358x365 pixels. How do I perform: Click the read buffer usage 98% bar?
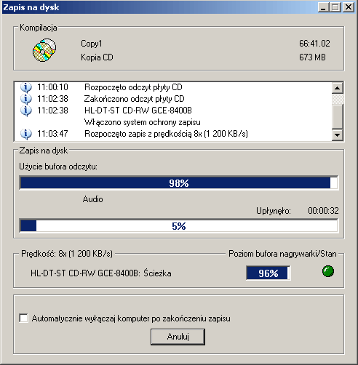(179, 183)
